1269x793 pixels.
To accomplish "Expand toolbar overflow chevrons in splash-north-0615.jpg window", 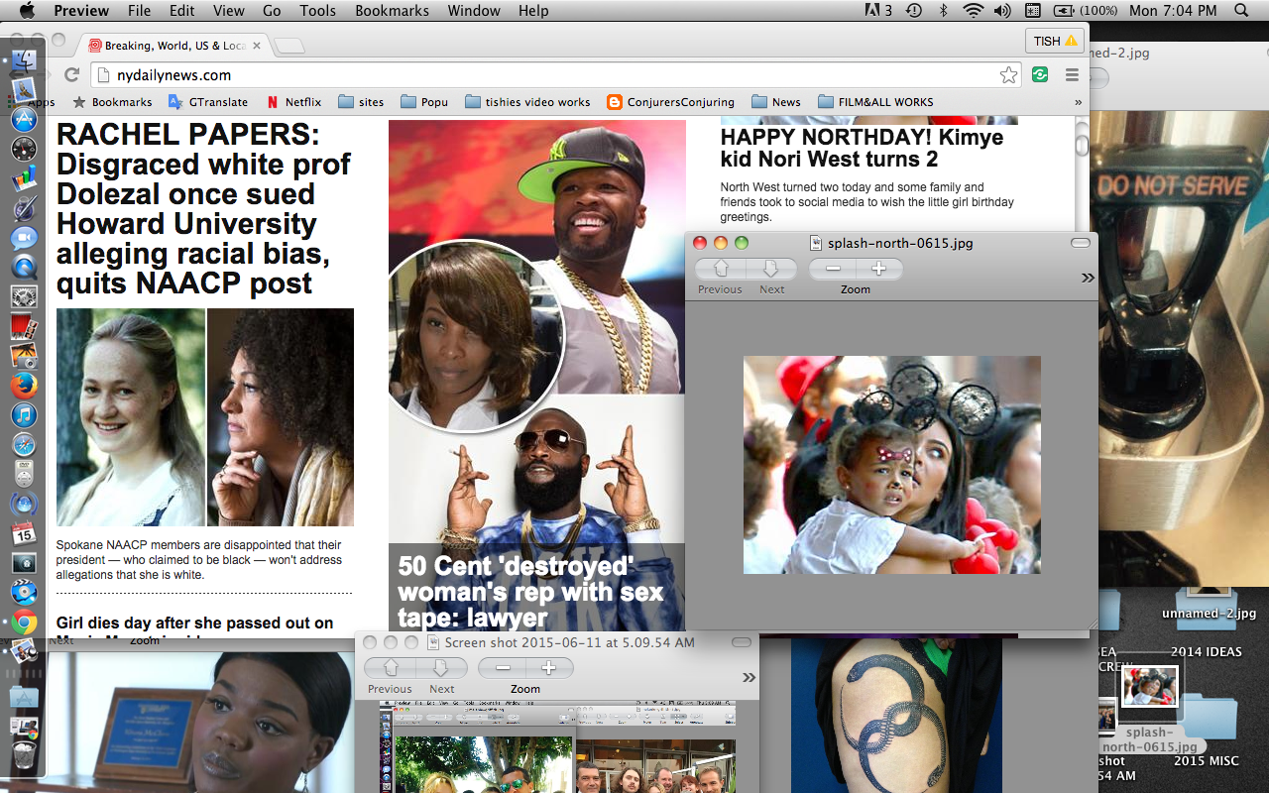I will [1088, 278].
